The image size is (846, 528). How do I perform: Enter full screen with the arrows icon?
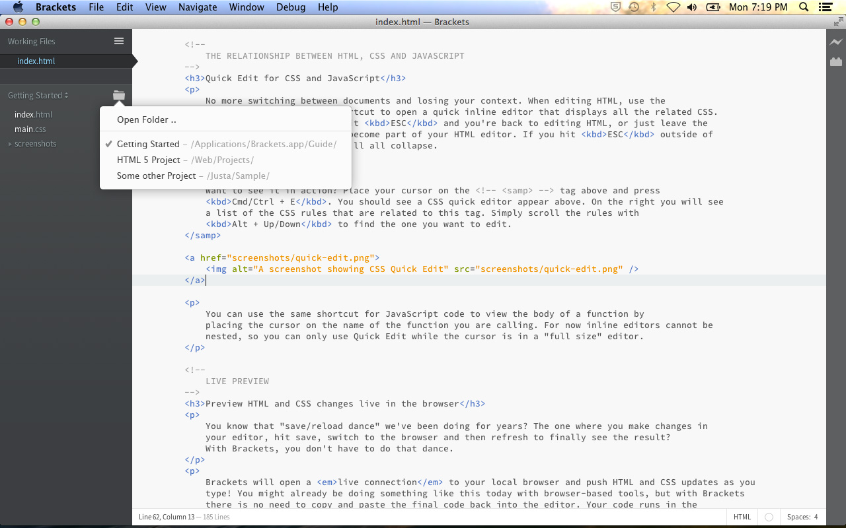point(837,22)
